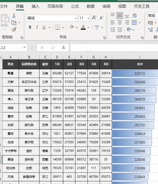Click the 合计 header cell
This screenshot has width=158, height=184.
[135, 64]
